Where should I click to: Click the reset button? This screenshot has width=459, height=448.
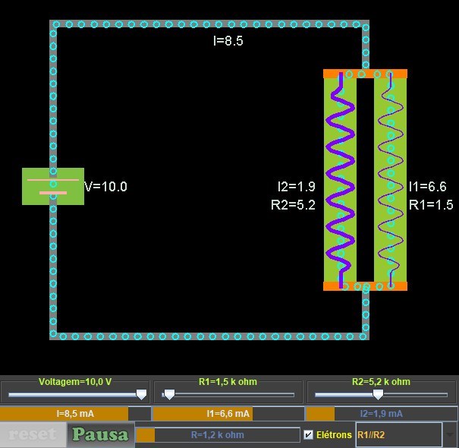(x=33, y=434)
